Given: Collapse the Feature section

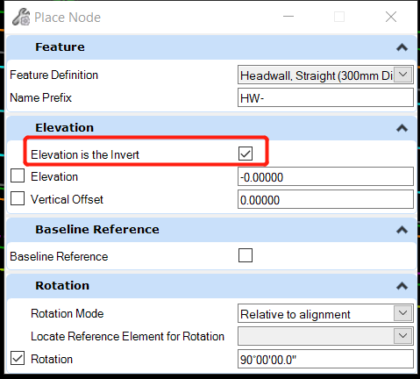Looking at the screenshot, I should click(402, 47).
